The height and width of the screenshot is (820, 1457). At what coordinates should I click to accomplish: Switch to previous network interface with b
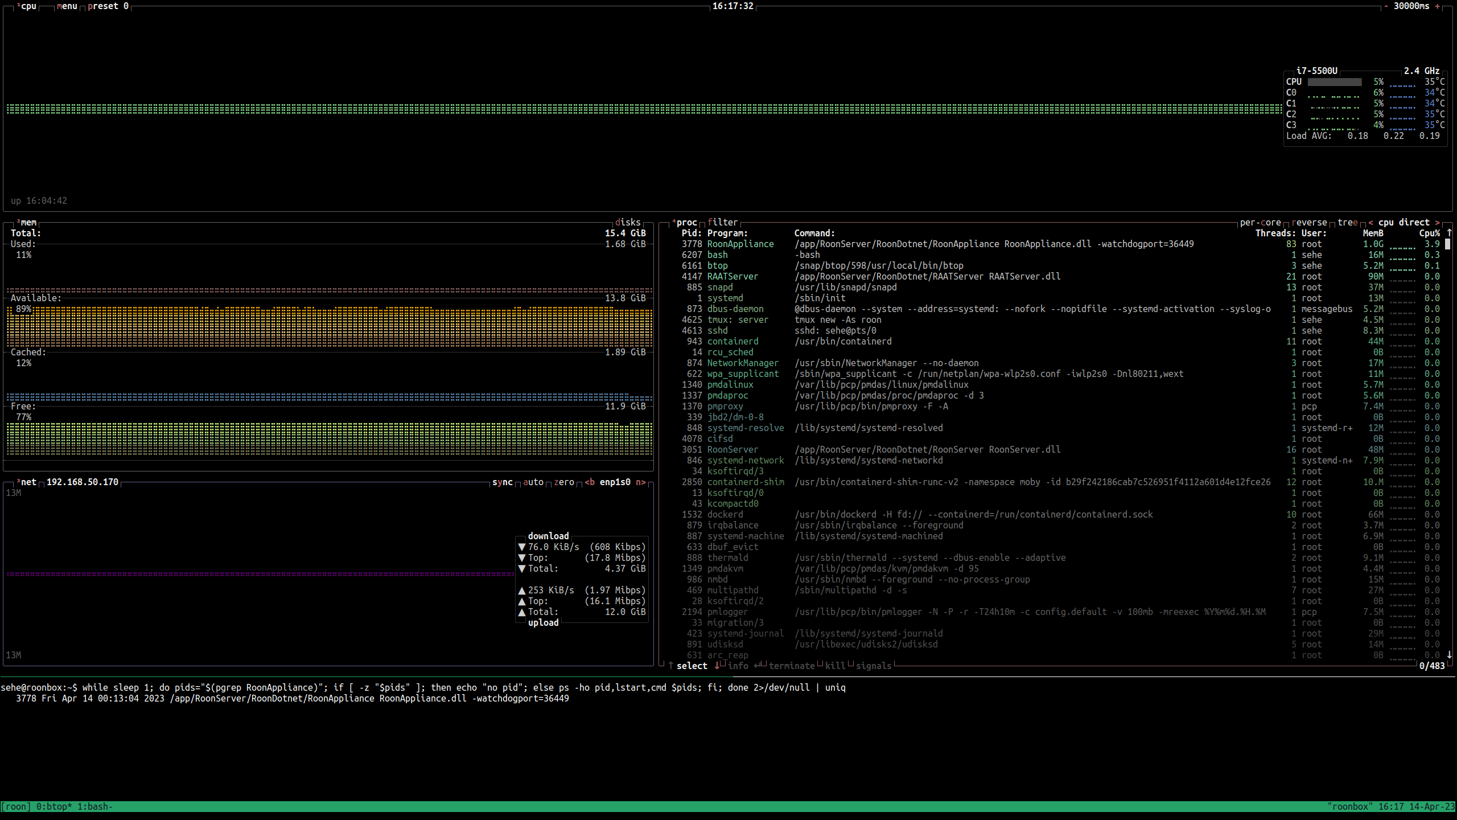coord(590,482)
